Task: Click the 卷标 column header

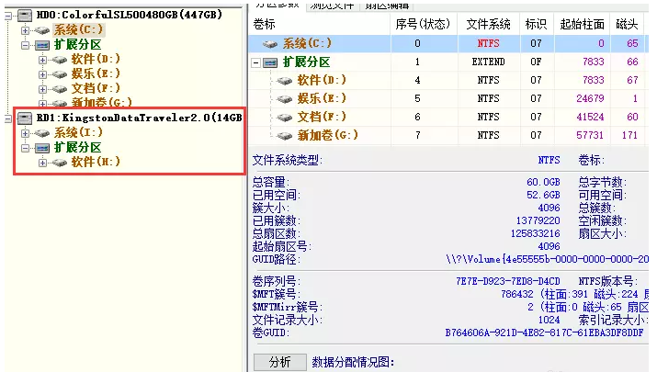Action: click(320, 24)
